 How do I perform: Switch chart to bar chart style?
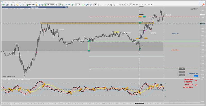point(57,5)
